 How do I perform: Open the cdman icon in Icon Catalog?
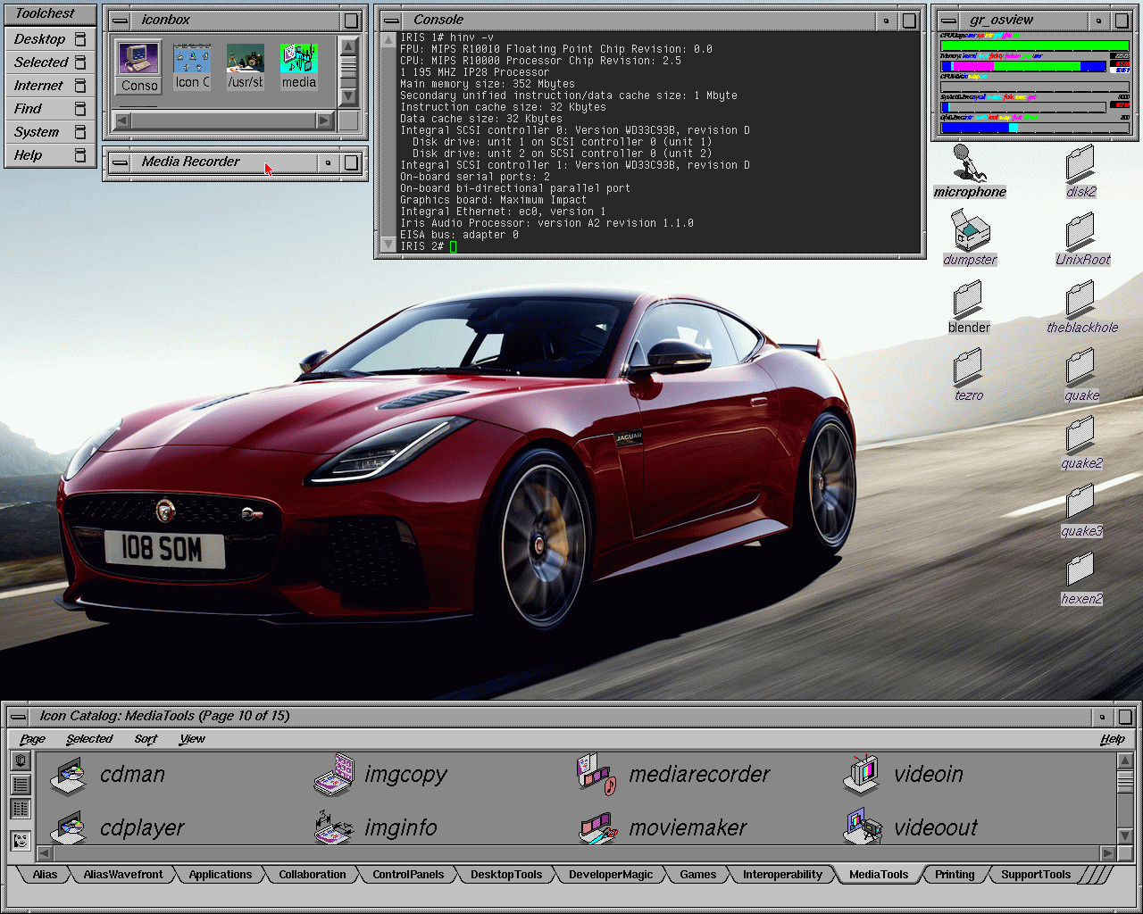pyautogui.click(x=69, y=775)
